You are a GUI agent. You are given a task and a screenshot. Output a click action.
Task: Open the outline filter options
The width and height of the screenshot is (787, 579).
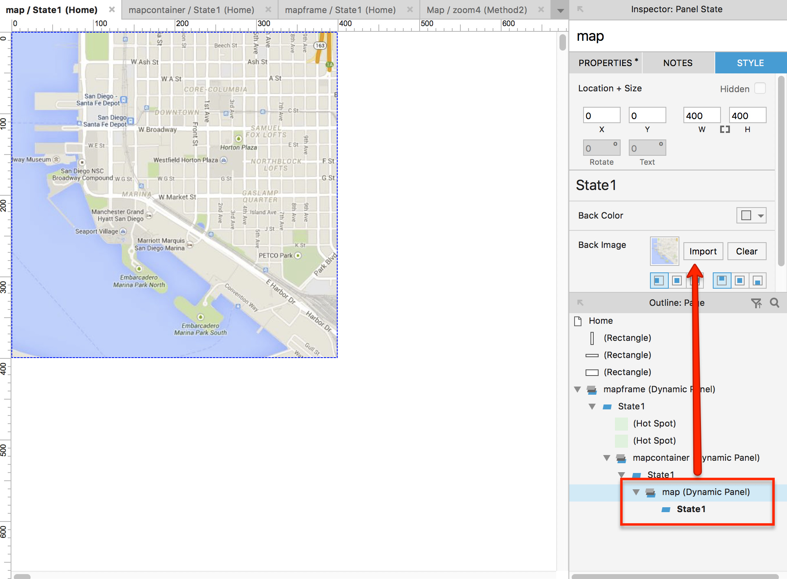757,303
